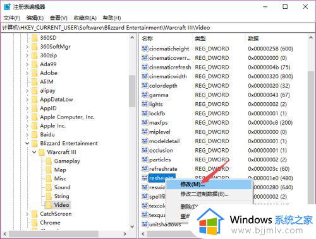Click tree pane scroll-up arrow
This screenshot has height=239, width=316.
point(132,38)
